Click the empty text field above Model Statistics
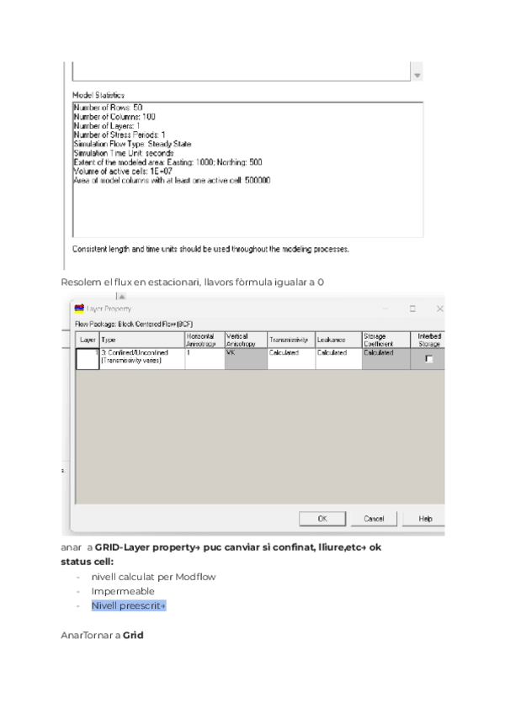Screen dimensions: 505x713 (x=242, y=71)
